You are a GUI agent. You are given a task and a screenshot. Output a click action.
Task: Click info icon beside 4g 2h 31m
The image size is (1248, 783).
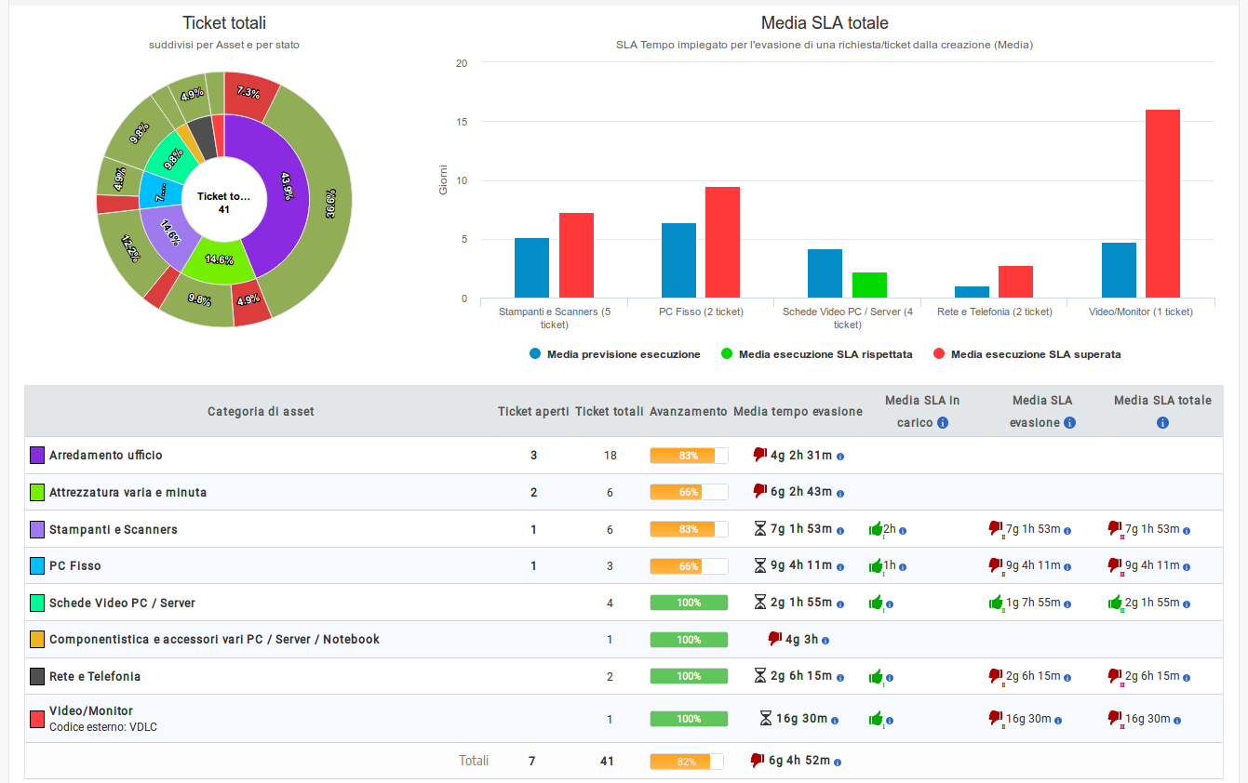840,457
